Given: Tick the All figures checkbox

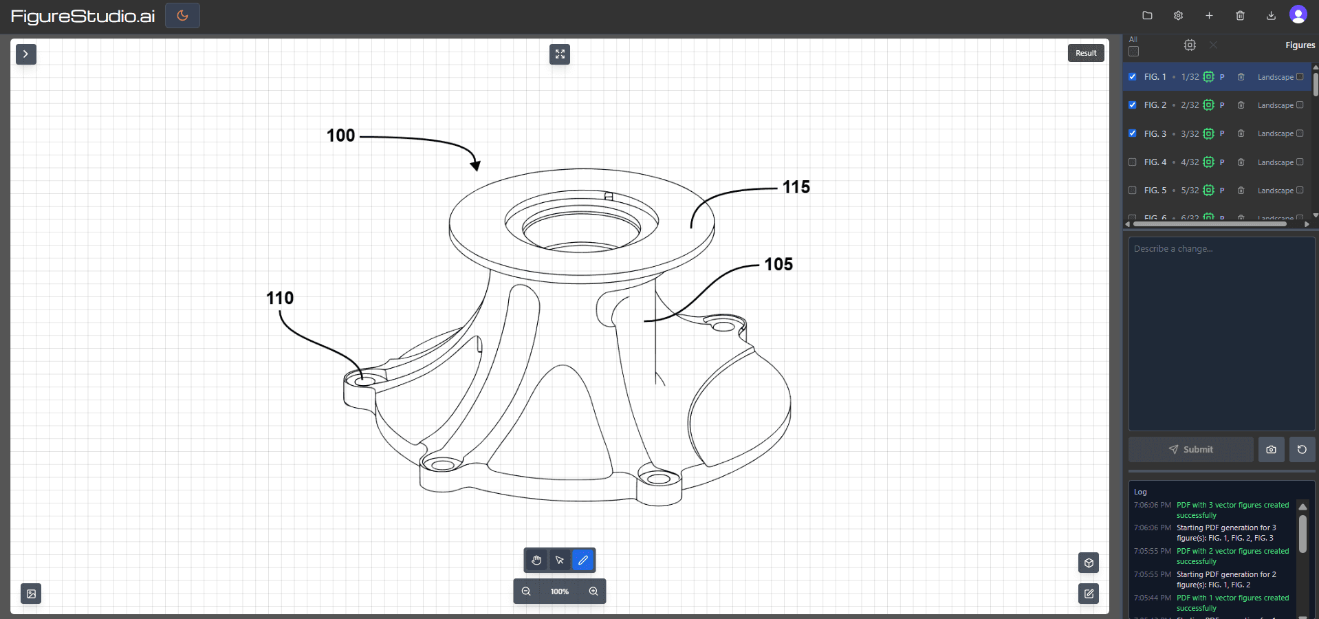Looking at the screenshot, I should coord(1133,51).
